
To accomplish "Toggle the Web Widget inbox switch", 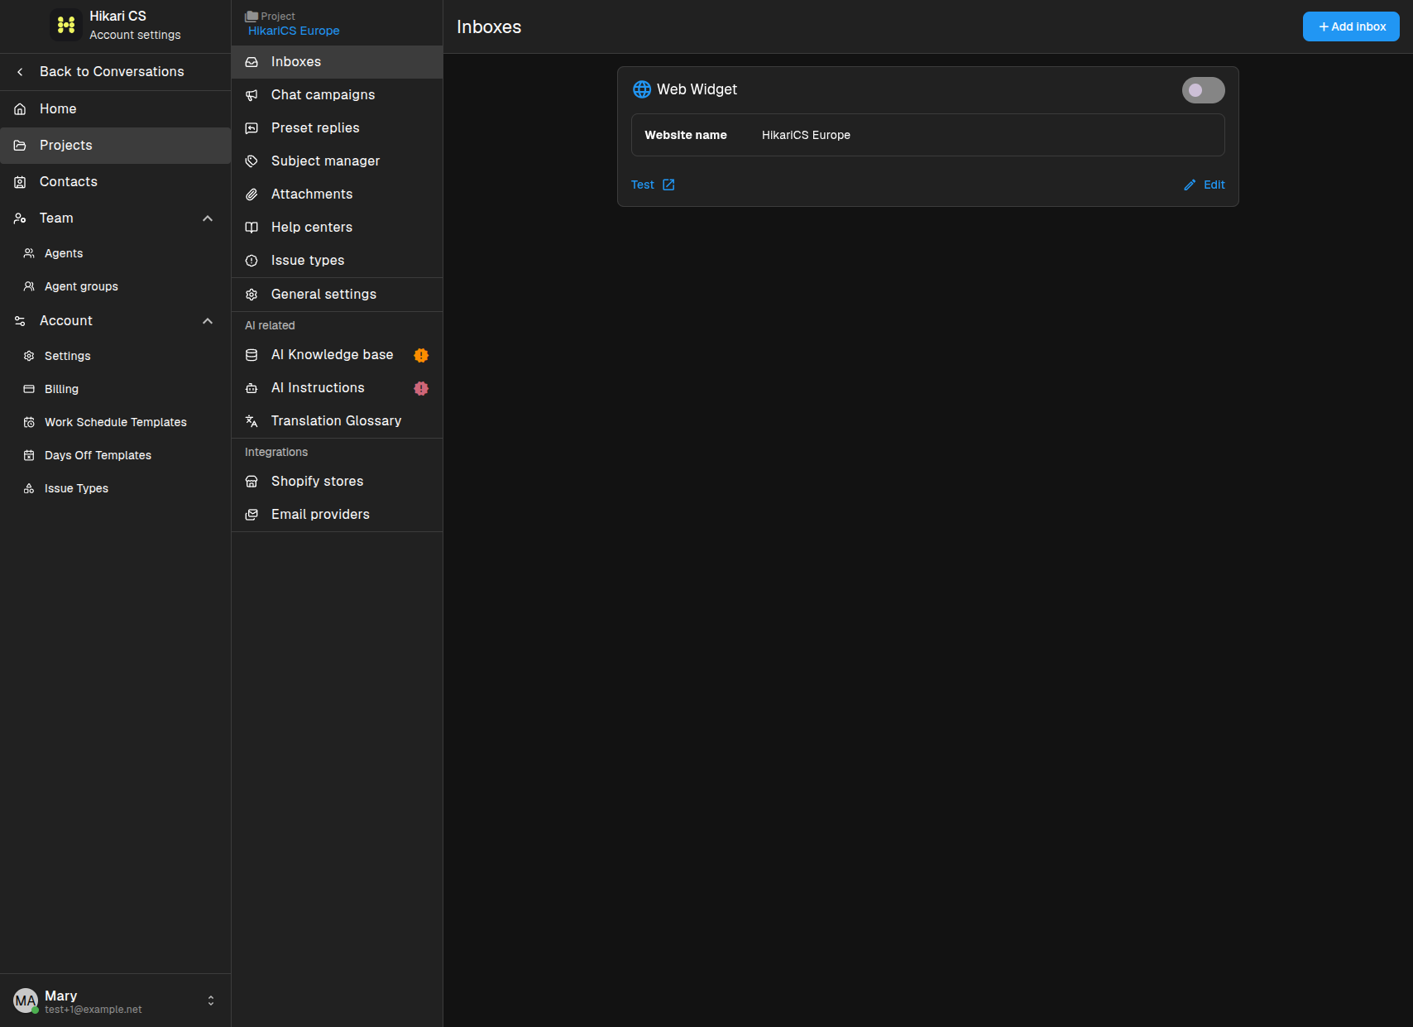I will coord(1203,90).
